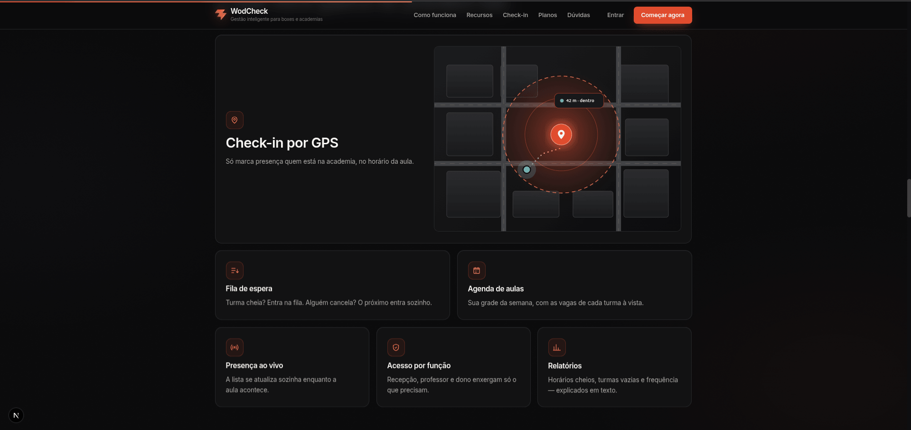Click the Começar agora button
Viewport: 911px width, 430px height.
[x=663, y=15]
